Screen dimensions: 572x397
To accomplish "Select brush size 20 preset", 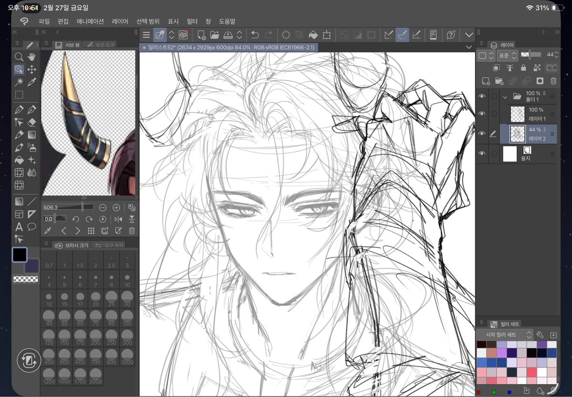I will pyautogui.click(x=95, y=299).
